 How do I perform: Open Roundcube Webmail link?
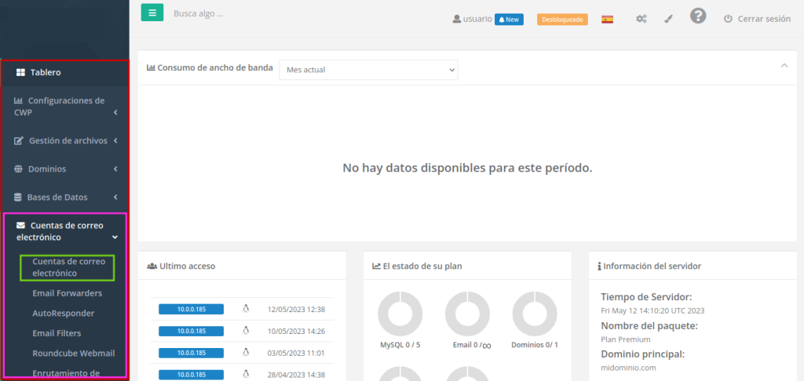73,354
